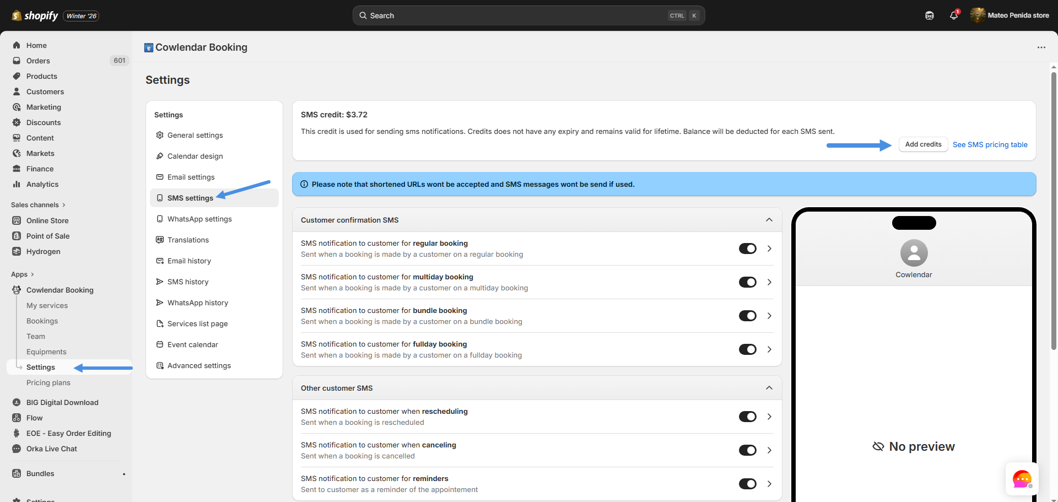Click the Calendar design brush icon
The image size is (1058, 502).
tap(160, 156)
